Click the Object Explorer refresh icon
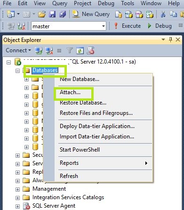Viewport: 184px width, 210px height. tap(80, 51)
